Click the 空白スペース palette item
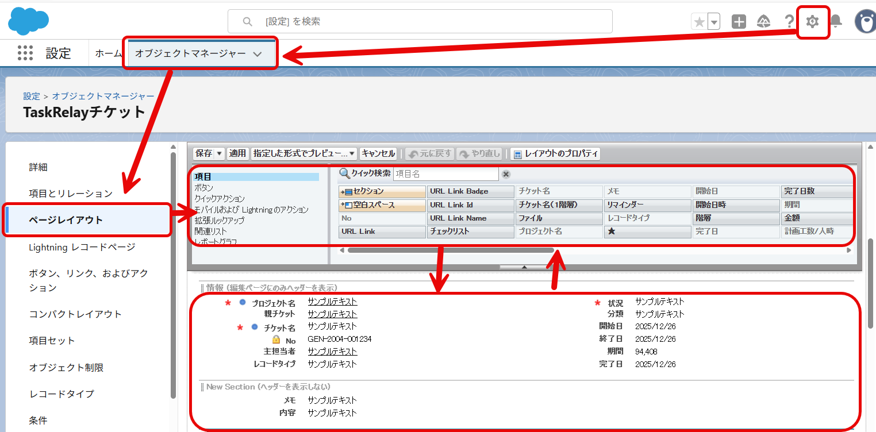The width and height of the screenshot is (876, 432). pos(382,205)
